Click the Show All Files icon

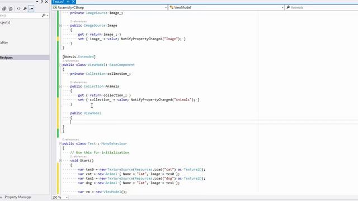(x=11, y=9)
